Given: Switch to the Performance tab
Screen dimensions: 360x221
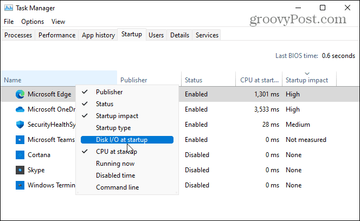Looking at the screenshot, I should pos(57,35).
